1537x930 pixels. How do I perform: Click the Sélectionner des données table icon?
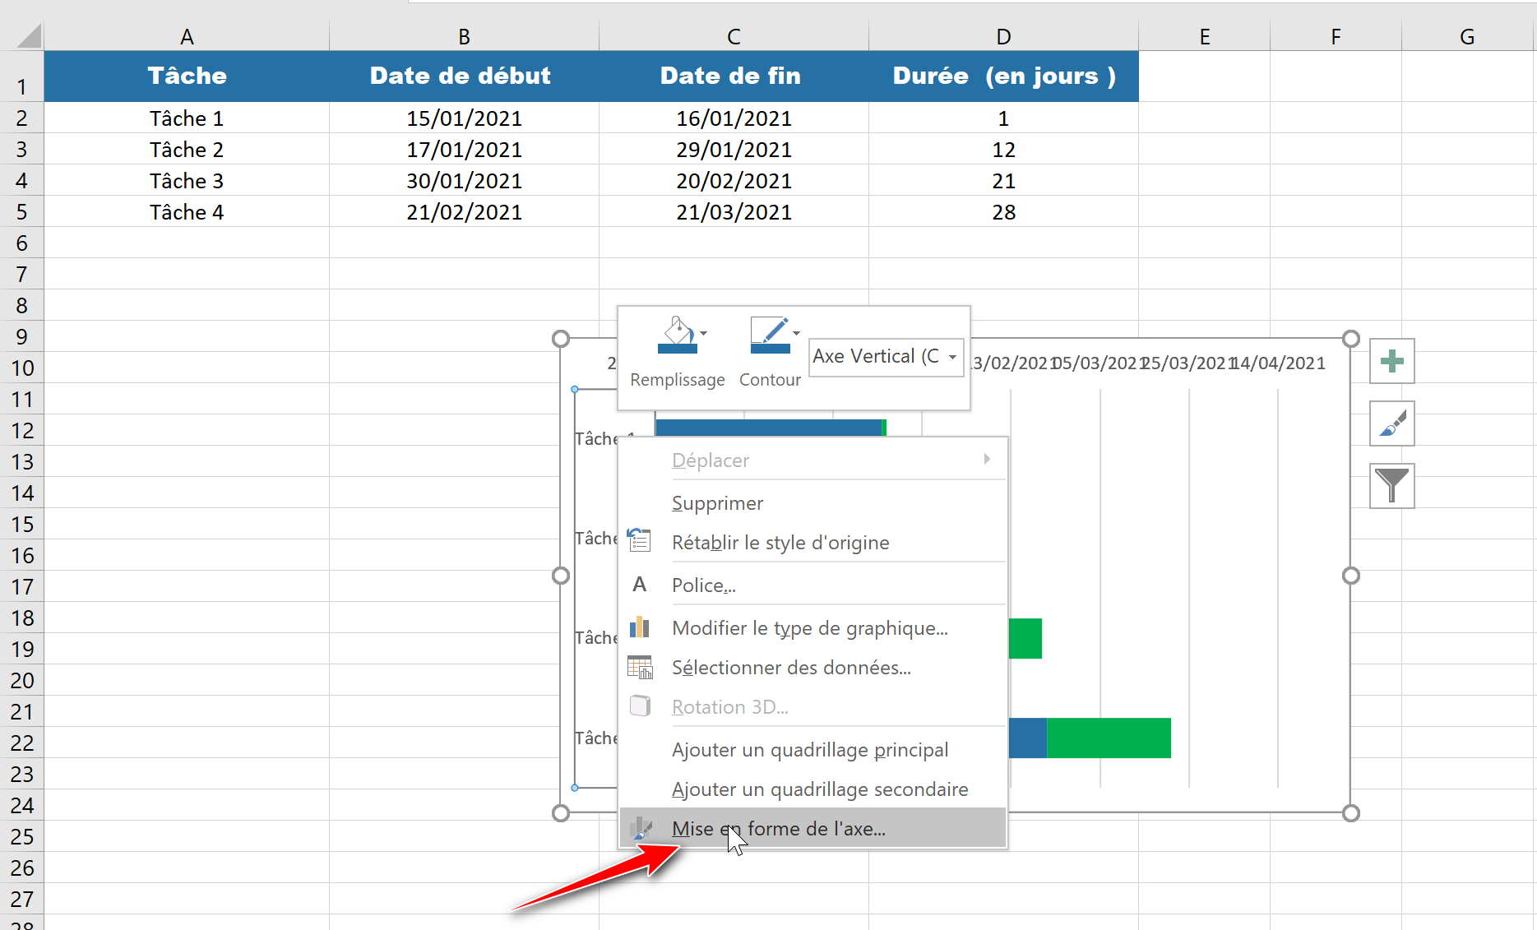coord(640,668)
